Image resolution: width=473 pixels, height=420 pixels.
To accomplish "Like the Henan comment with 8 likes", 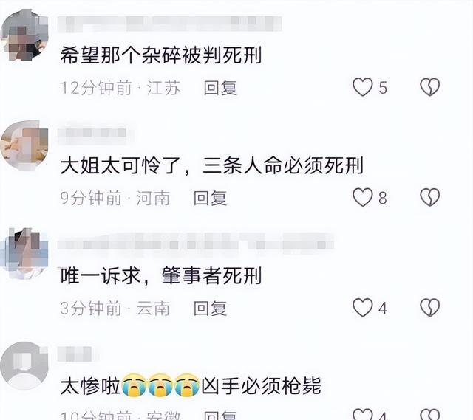I will pos(362,197).
